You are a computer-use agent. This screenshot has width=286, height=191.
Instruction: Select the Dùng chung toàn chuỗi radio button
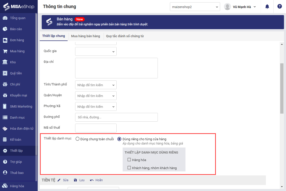point(77,139)
